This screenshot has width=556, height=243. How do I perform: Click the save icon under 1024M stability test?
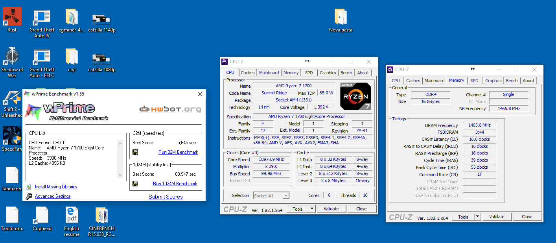[x=135, y=184]
